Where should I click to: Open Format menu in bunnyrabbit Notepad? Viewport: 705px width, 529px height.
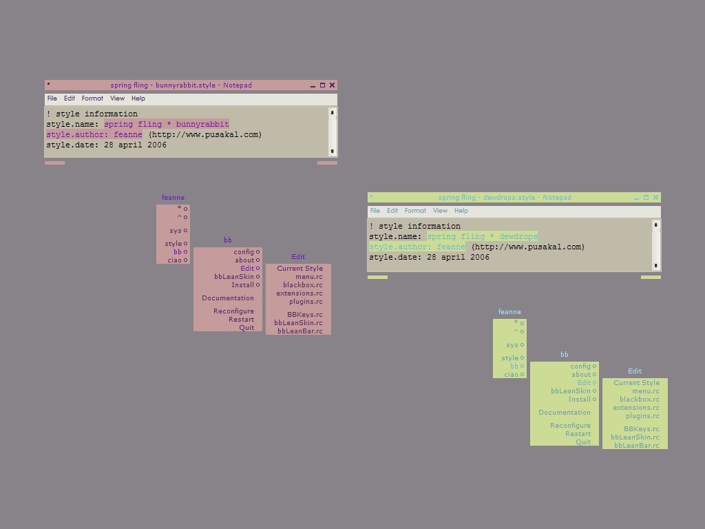coord(92,98)
